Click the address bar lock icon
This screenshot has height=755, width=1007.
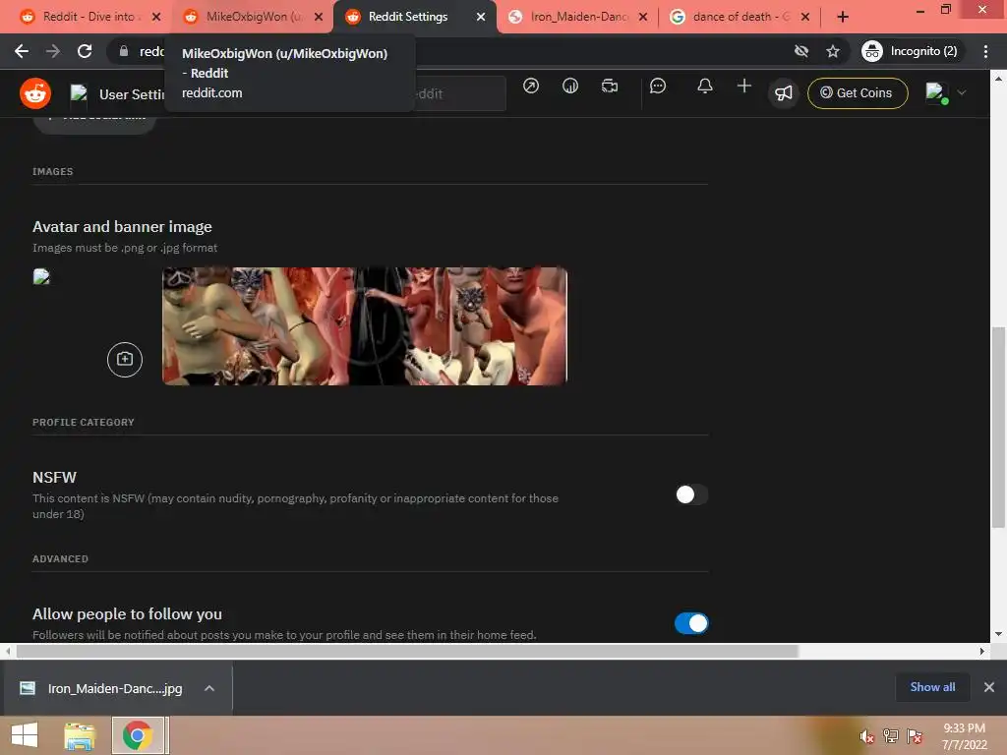click(124, 51)
